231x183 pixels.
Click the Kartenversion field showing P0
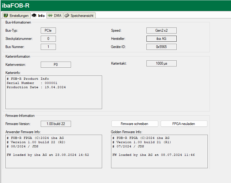tap(56, 65)
